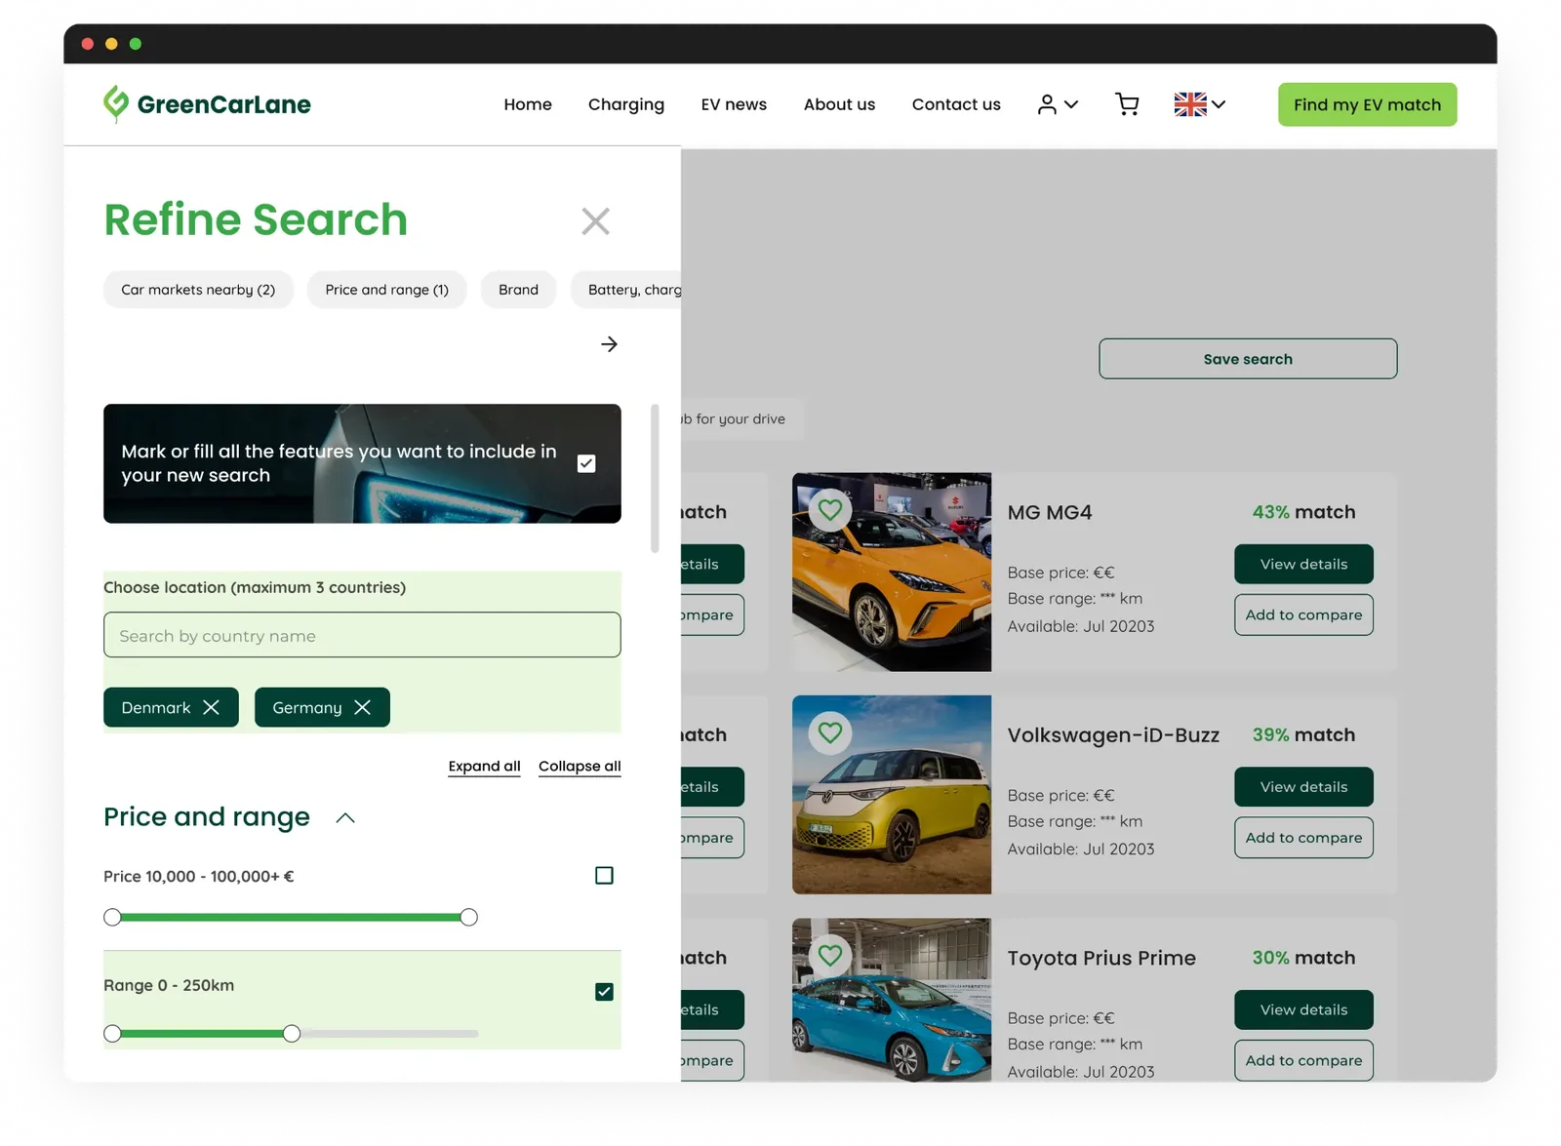This screenshot has height=1146, width=1561.
Task: Click the 30% match label
Action: [1303, 958]
